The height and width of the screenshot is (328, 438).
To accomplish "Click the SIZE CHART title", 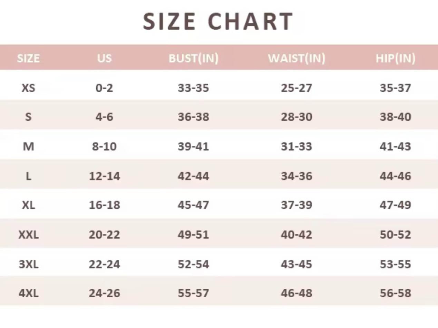I will point(218,21).
